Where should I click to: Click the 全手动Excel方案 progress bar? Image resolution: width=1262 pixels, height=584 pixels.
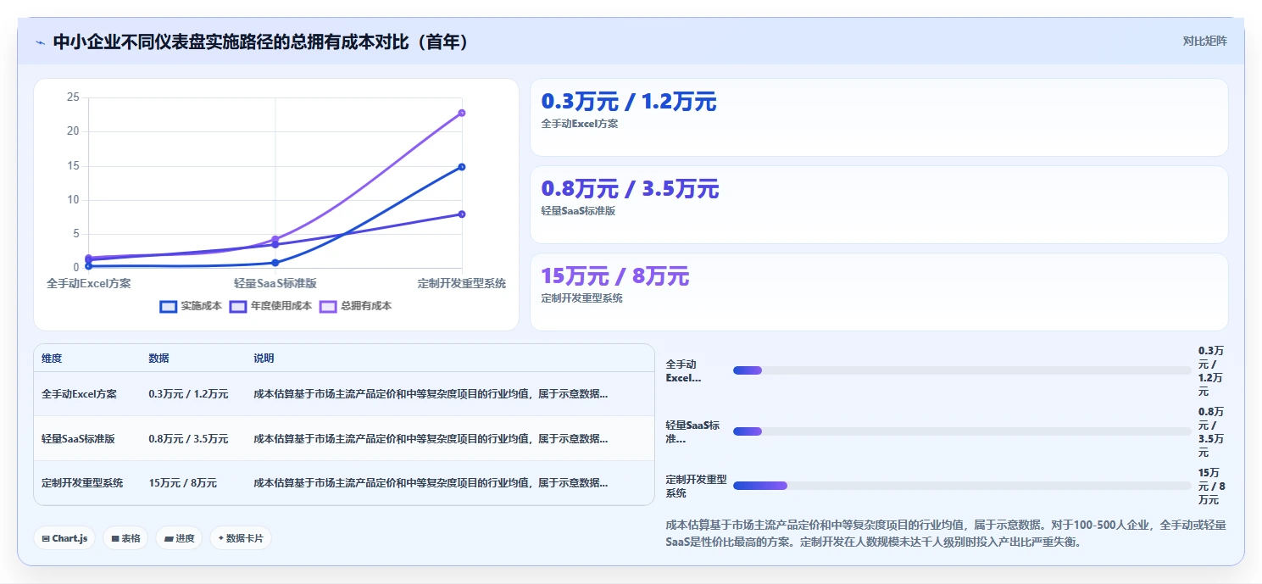[x=962, y=370]
